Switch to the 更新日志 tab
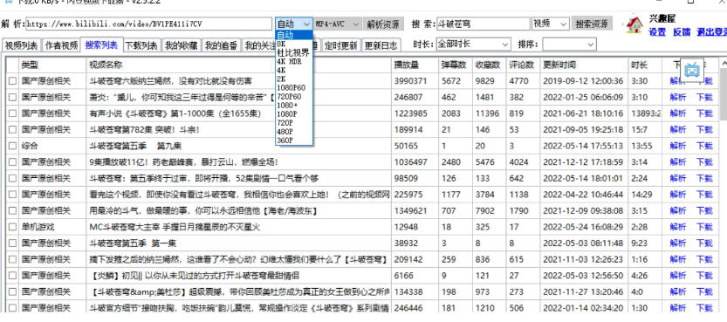The height and width of the screenshot is (322, 727). (381, 45)
